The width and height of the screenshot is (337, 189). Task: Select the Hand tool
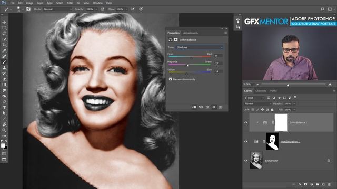[x=4, y=124]
